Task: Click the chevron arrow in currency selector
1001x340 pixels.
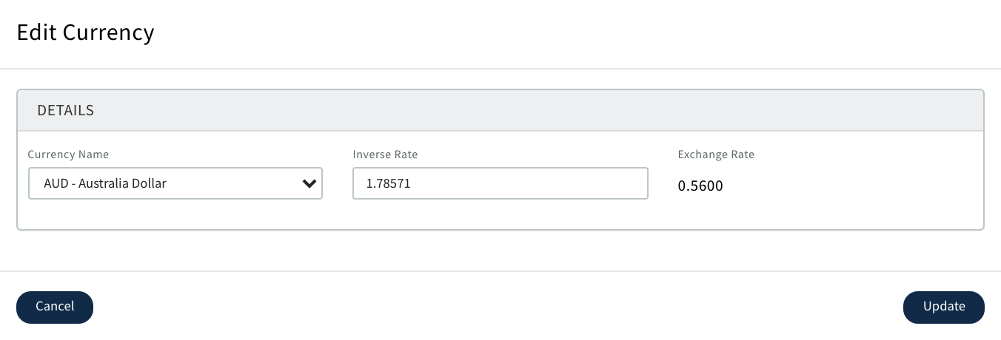Action: pyautogui.click(x=309, y=184)
